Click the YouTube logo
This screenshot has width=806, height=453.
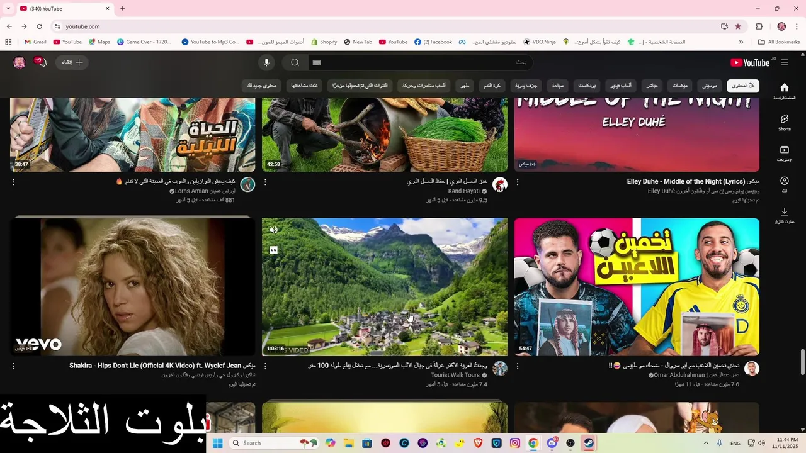(x=750, y=62)
